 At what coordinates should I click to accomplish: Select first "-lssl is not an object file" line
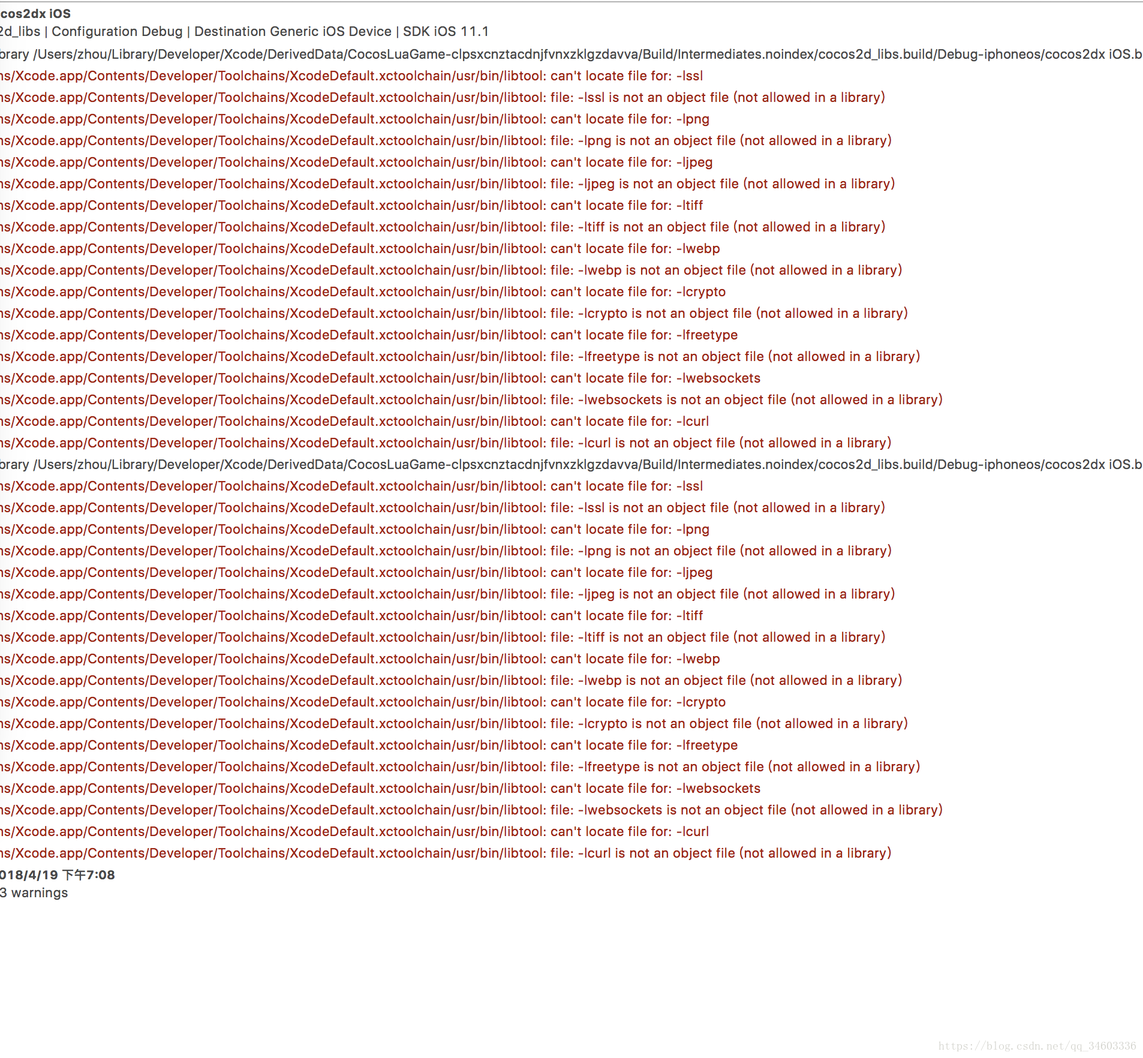coord(443,97)
